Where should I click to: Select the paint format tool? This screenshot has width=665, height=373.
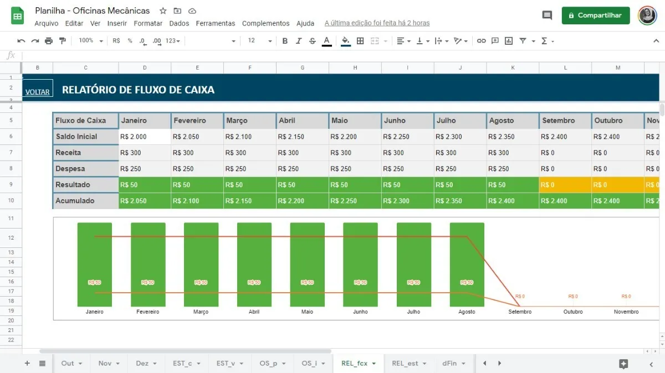[62, 41]
